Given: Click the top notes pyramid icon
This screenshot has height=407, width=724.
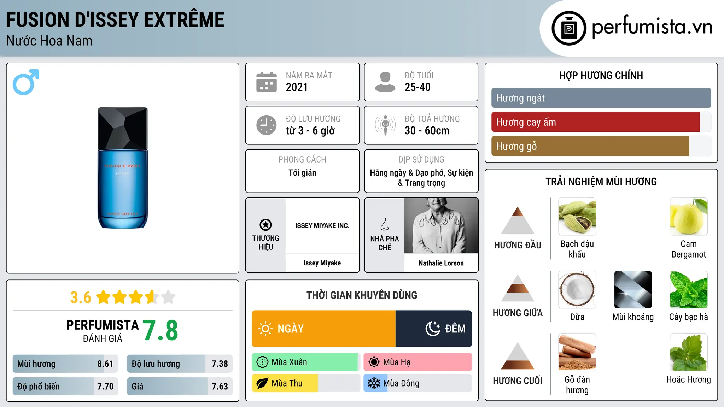Looking at the screenshot, I should (518, 220).
